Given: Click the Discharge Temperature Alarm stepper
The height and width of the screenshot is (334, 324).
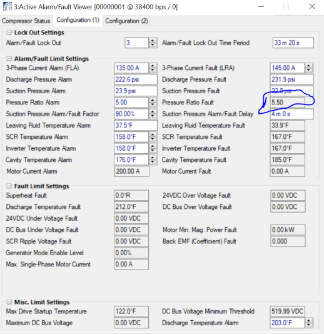Looking at the screenshot, I should pyautogui.click(x=309, y=323).
